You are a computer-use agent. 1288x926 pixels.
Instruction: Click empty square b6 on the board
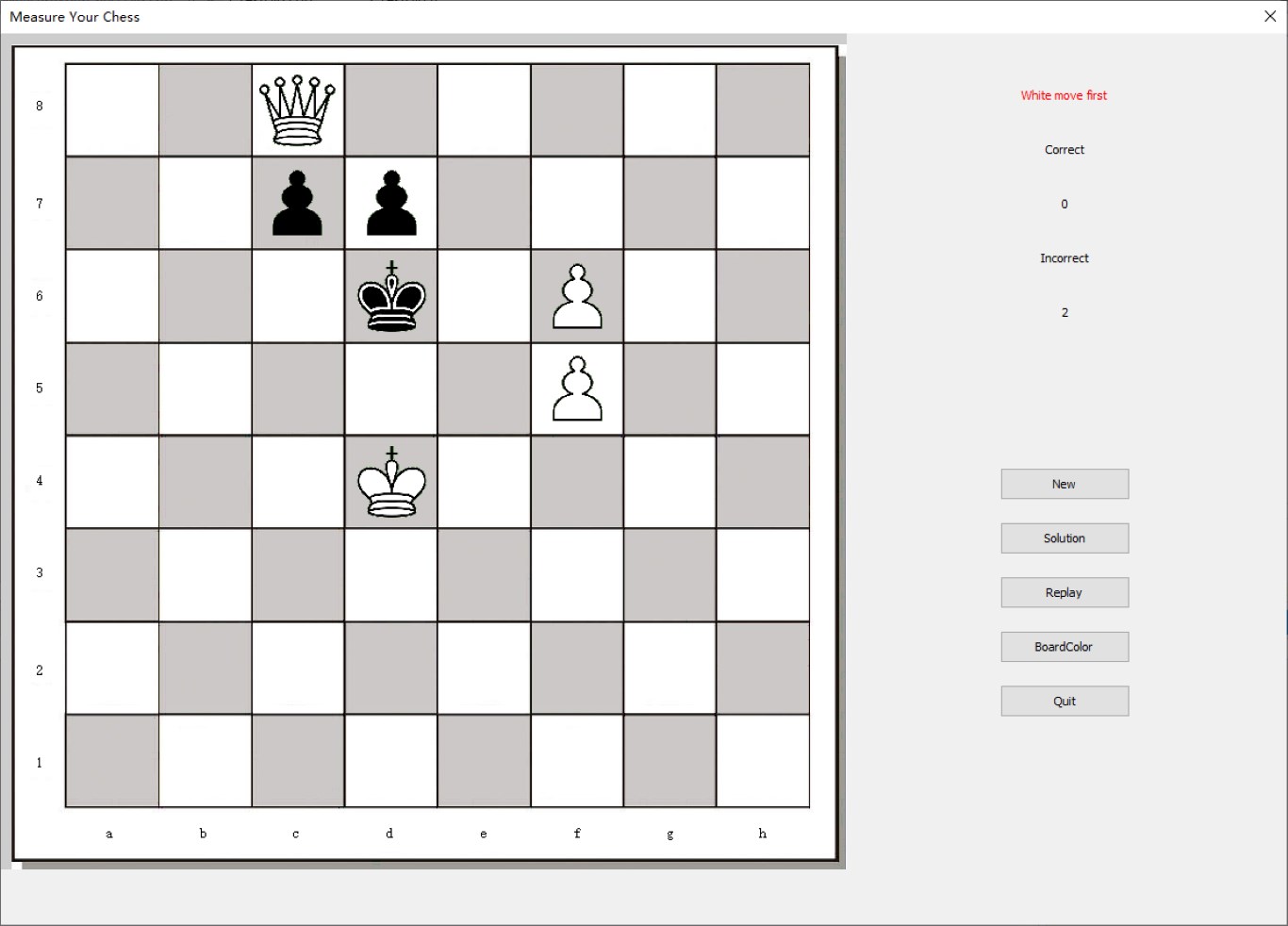(206, 296)
